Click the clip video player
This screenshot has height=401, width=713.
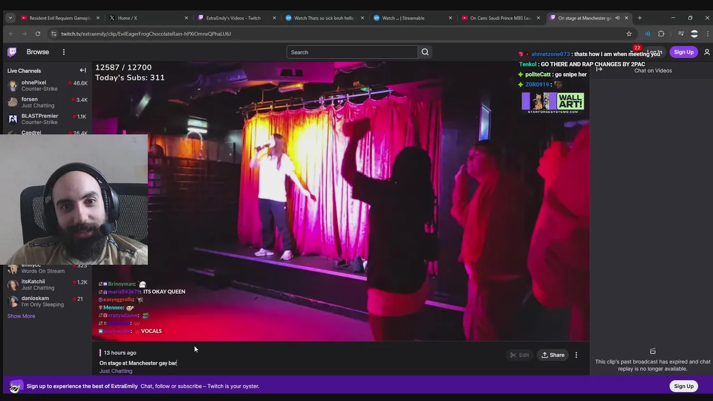[x=341, y=201]
